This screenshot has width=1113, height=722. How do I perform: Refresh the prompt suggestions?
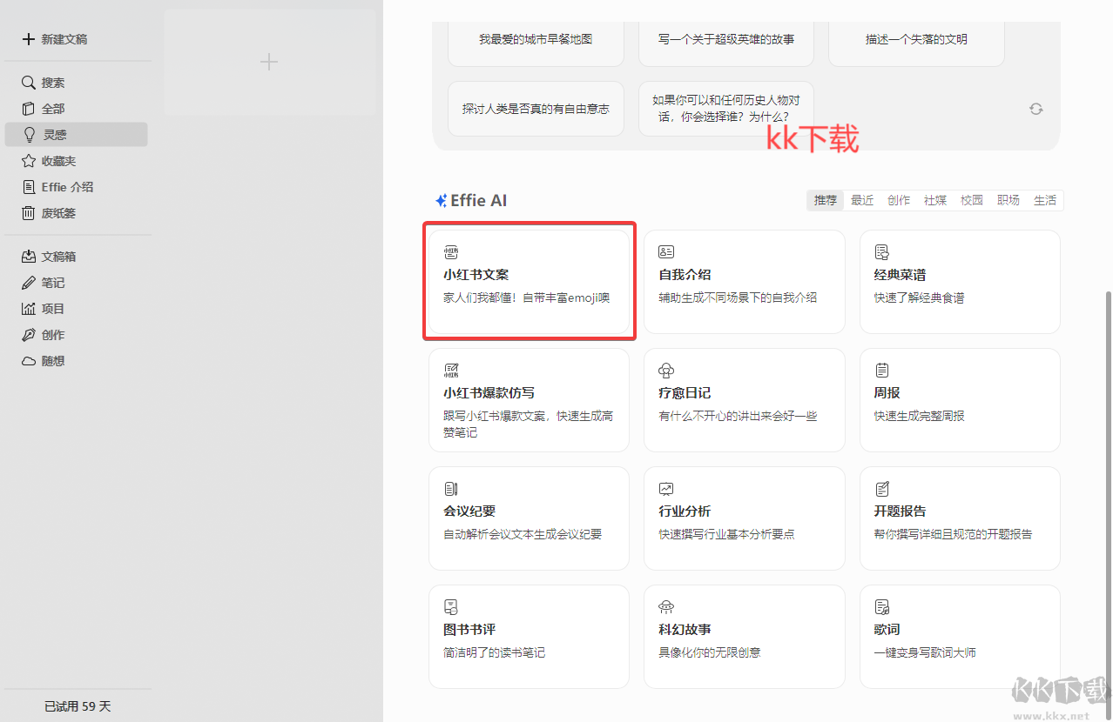[1035, 108]
